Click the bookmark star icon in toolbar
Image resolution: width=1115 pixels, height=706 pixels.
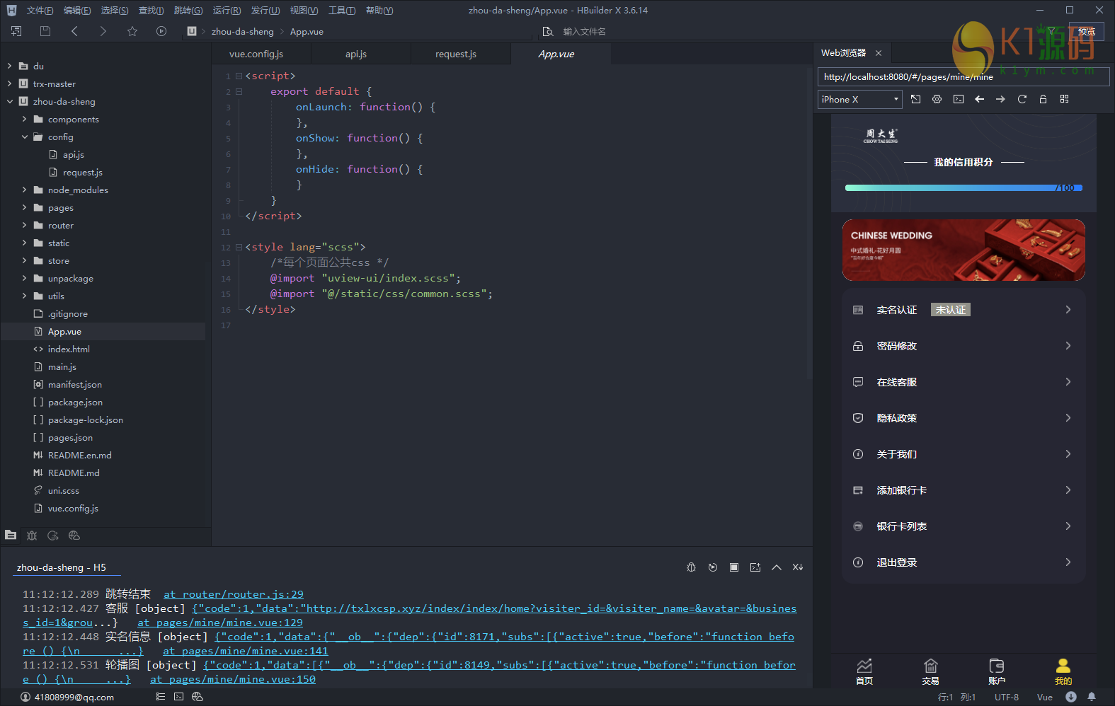(x=132, y=31)
